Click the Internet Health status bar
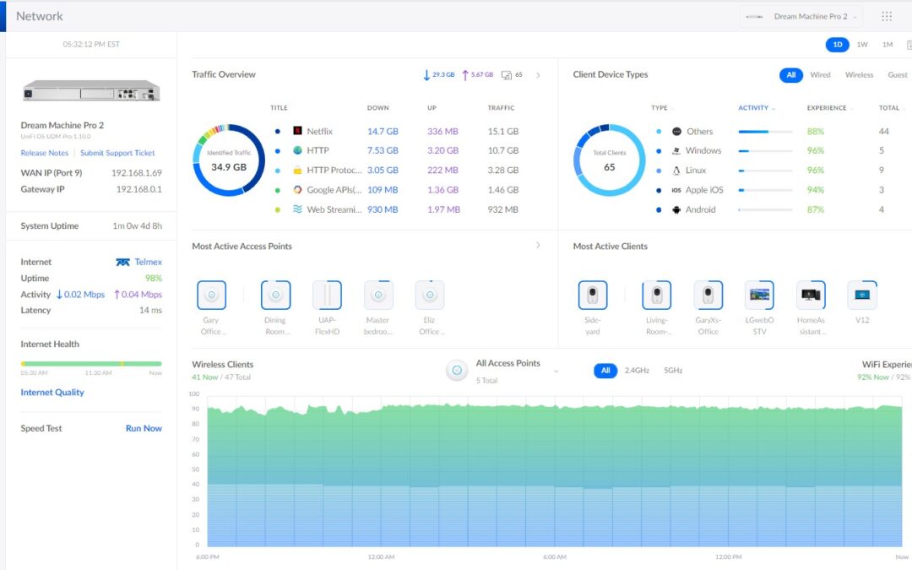This screenshot has height=570, width=912. tap(91, 363)
